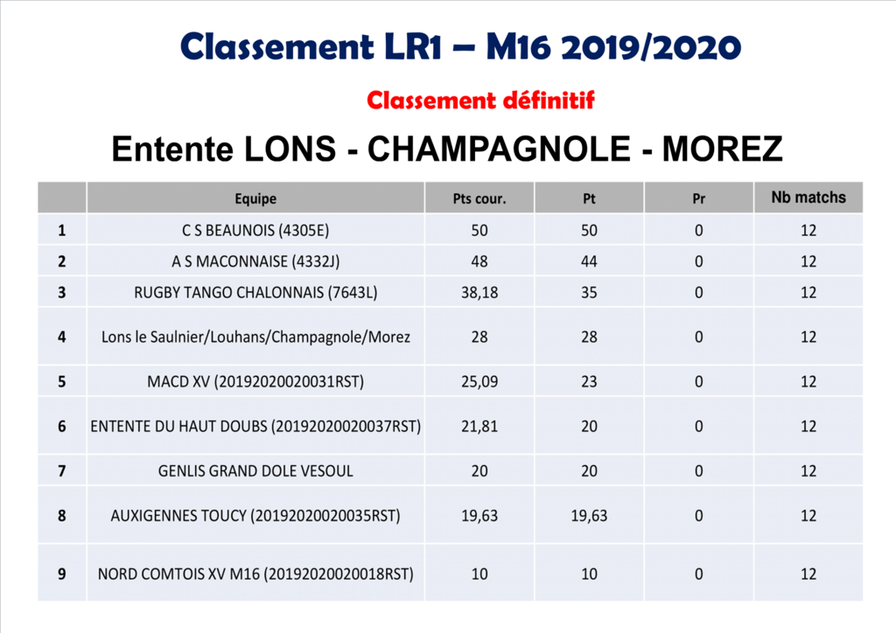Image resolution: width=896 pixels, height=633 pixels.
Task: Click the Pr column header
Action: [698, 198]
